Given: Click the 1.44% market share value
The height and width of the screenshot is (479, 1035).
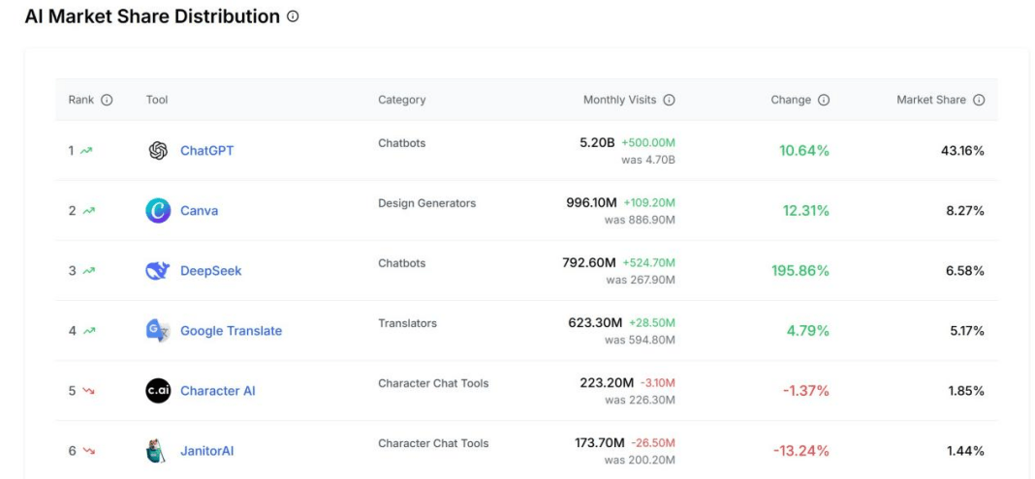Looking at the screenshot, I should coord(966,451).
